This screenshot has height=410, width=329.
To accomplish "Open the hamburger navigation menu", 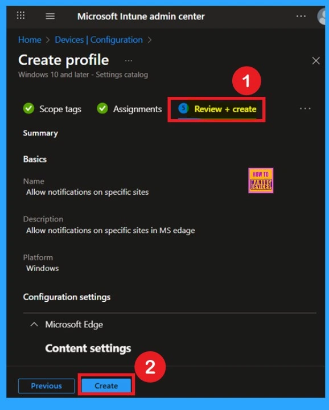I will tap(50, 16).
